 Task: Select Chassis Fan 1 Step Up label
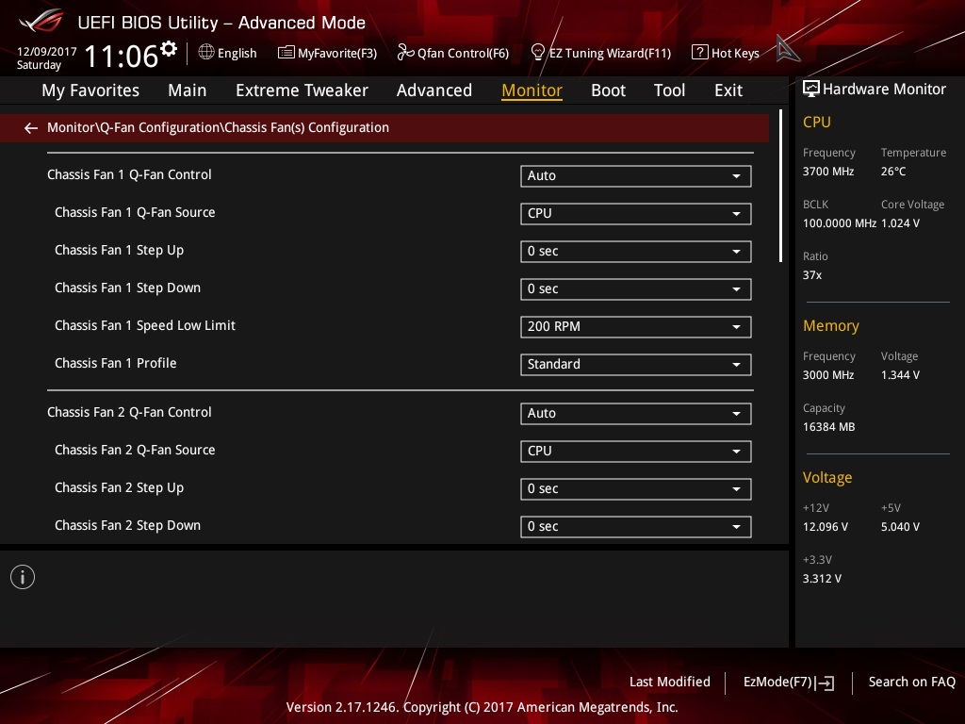pos(119,250)
